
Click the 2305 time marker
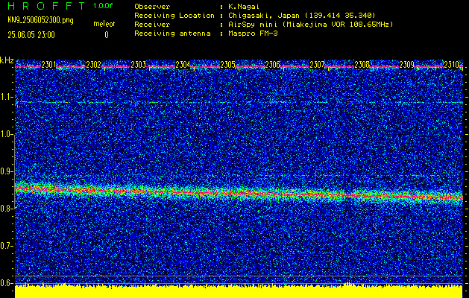[x=227, y=65]
